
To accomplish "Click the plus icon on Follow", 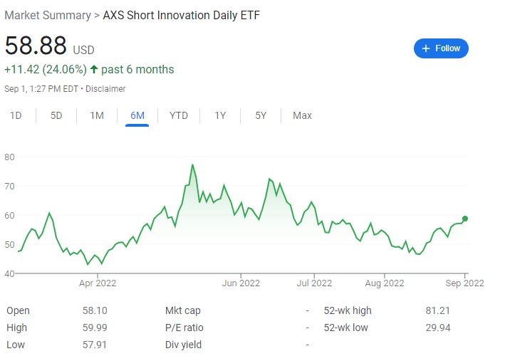I will 426,48.
